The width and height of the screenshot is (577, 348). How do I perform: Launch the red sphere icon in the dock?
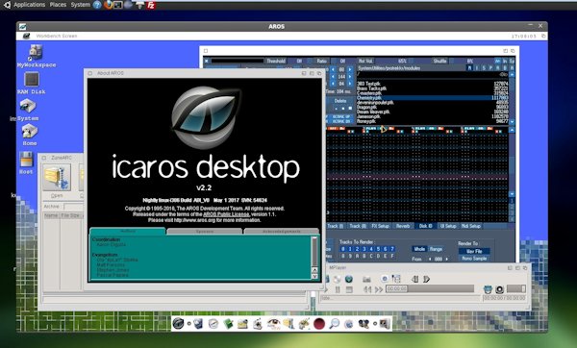(319, 324)
